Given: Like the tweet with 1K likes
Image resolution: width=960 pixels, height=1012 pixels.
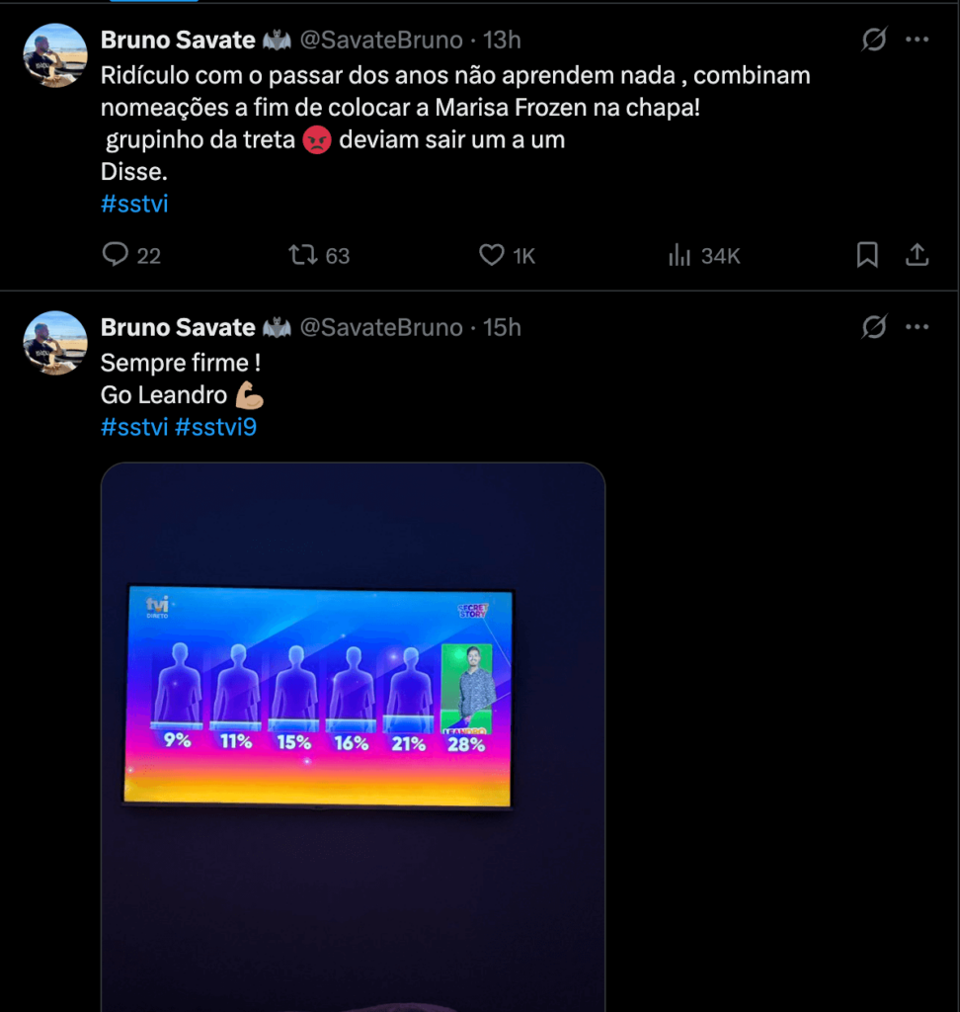Looking at the screenshot, I should 492,255.
